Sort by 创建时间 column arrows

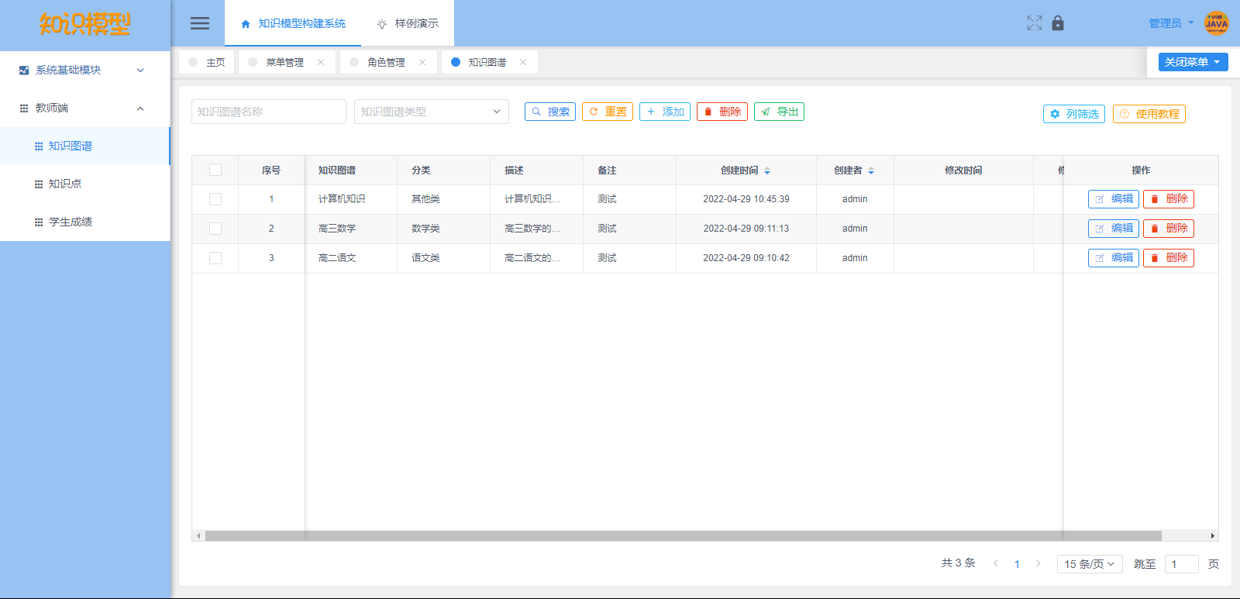tap(767, 170)
